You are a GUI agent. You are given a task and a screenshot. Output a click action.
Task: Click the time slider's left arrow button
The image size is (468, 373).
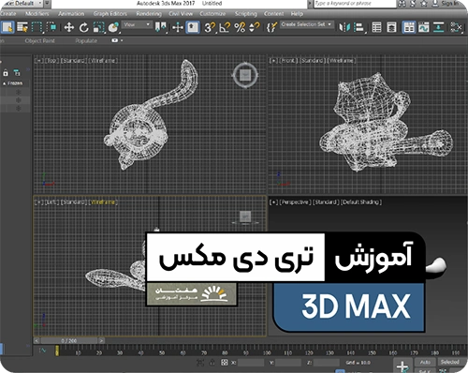37,340
